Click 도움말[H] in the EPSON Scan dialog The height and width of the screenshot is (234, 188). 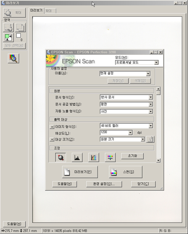pyautogui.click(x=65, y=184)
